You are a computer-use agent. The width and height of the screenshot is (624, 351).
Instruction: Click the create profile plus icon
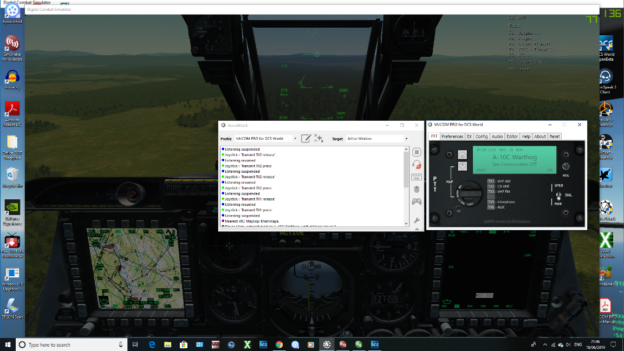[318, 138]
